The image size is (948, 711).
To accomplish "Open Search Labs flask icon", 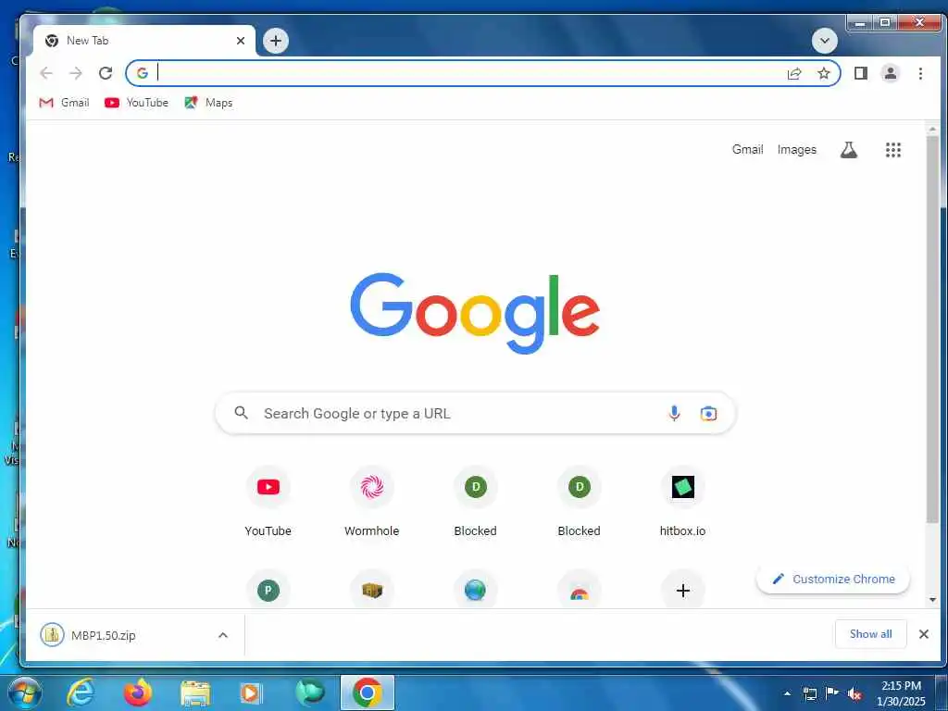I will coord(849,149).
